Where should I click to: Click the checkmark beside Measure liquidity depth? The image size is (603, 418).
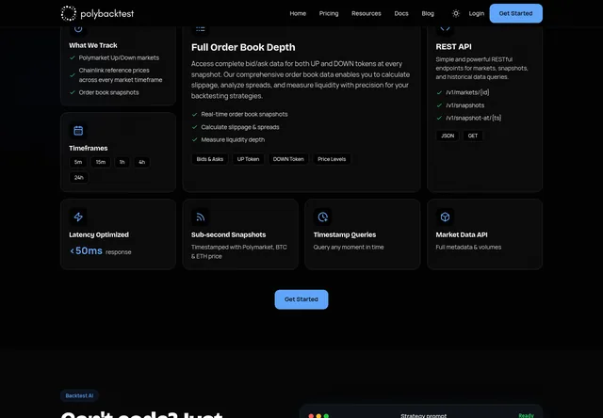tap(195, 140)
